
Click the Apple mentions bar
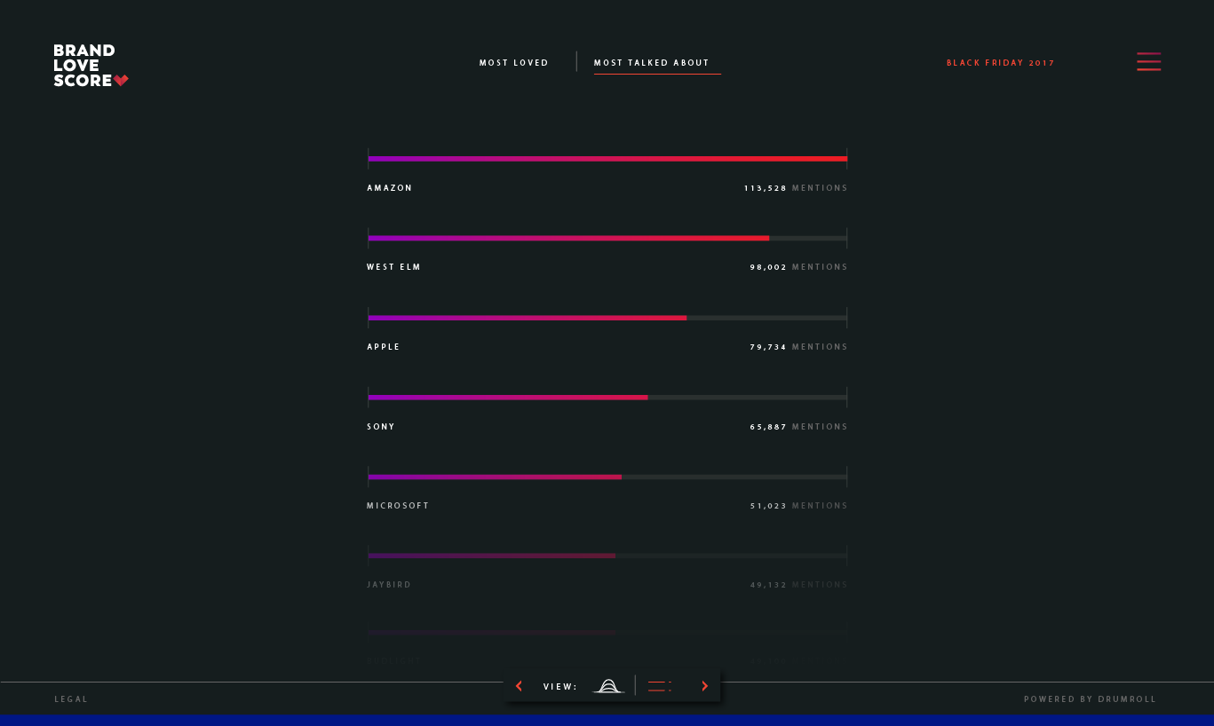point(607,318)
